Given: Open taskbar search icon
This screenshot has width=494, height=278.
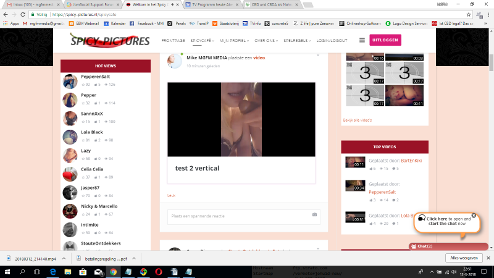Looking at the screenshot, I should (x=22, y=272).
